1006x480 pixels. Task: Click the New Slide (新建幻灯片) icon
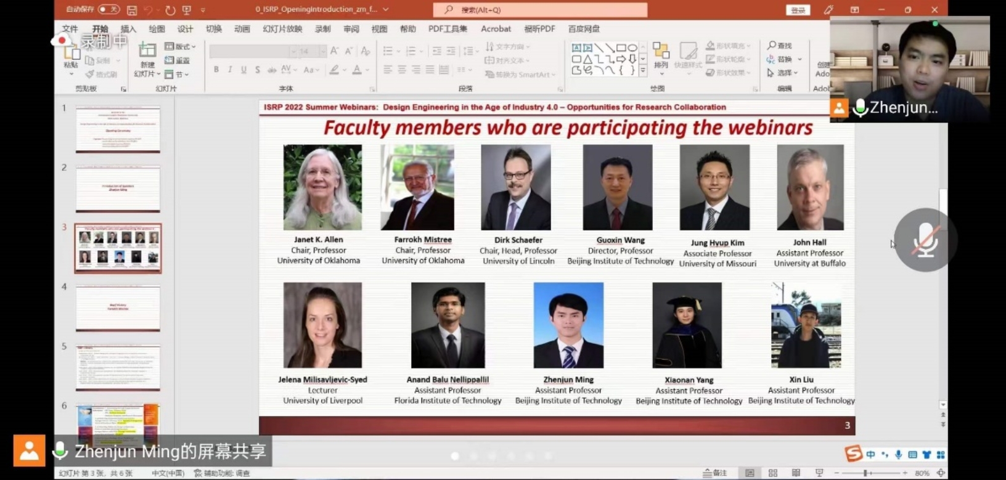click(x=147, y=52)
